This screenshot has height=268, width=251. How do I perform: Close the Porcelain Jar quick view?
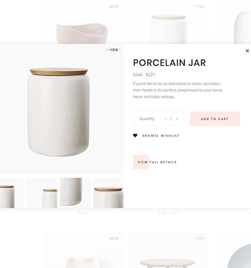[x=247, y=51]
